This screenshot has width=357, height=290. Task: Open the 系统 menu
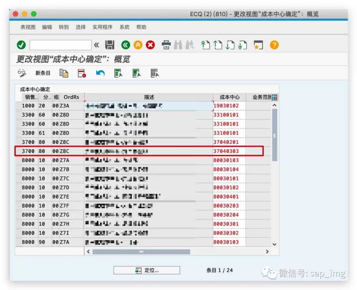point(124,27)
